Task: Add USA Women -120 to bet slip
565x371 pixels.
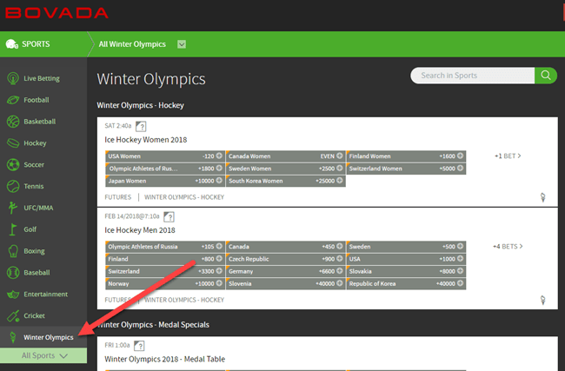Action: 164,156
